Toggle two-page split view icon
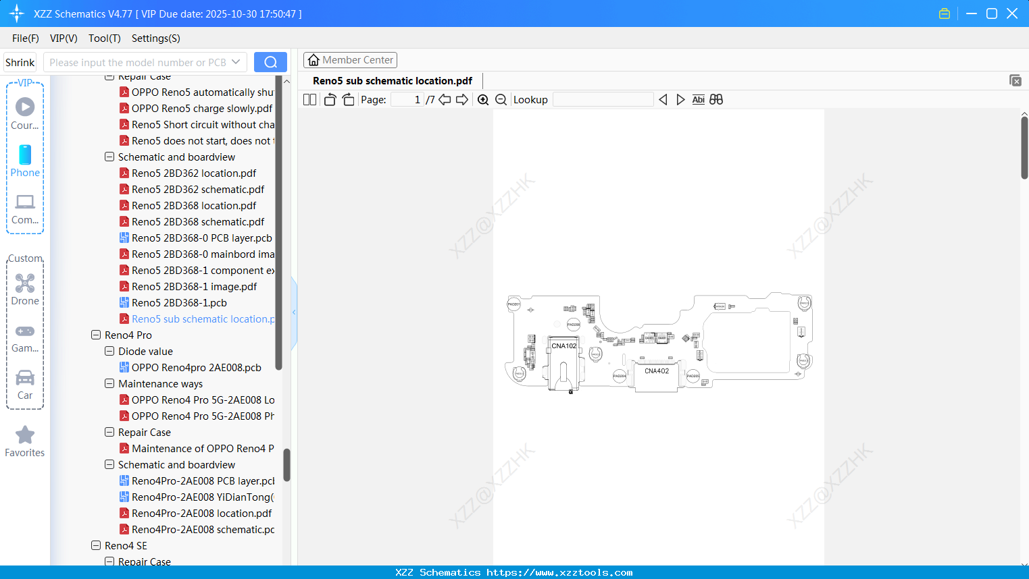Image resolution: width=1029 pixels, height=579 pixels. 310,99
